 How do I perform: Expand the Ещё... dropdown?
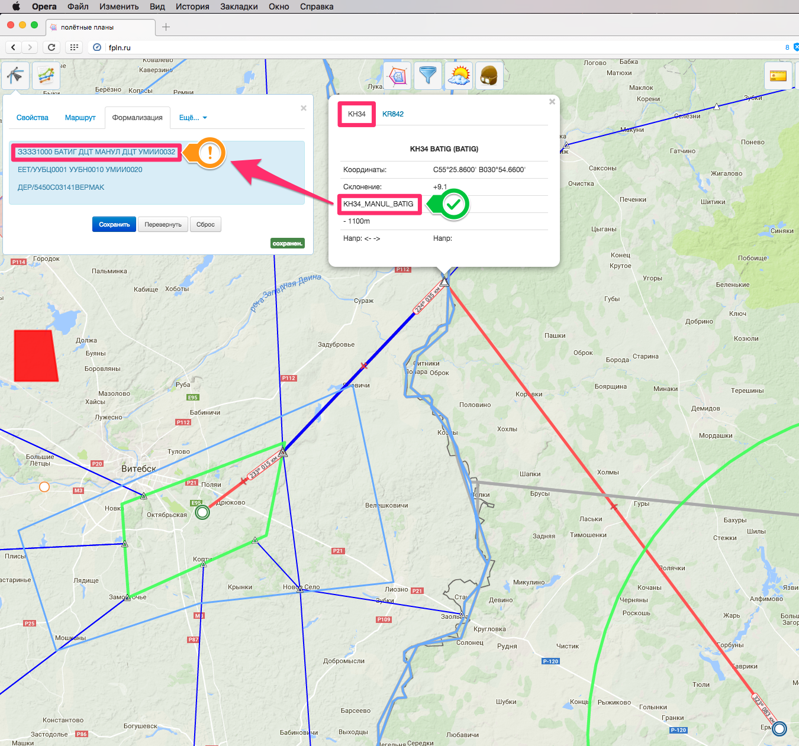coord(193,118)
